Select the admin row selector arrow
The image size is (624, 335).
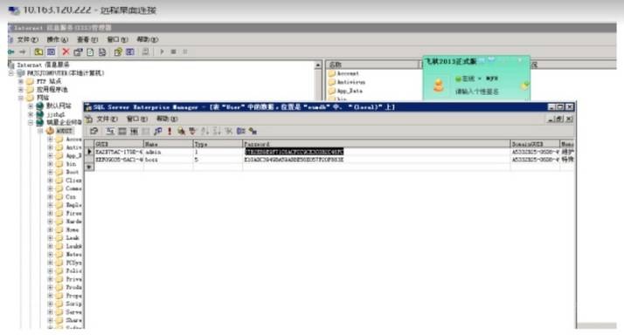[x=89, y=152]
